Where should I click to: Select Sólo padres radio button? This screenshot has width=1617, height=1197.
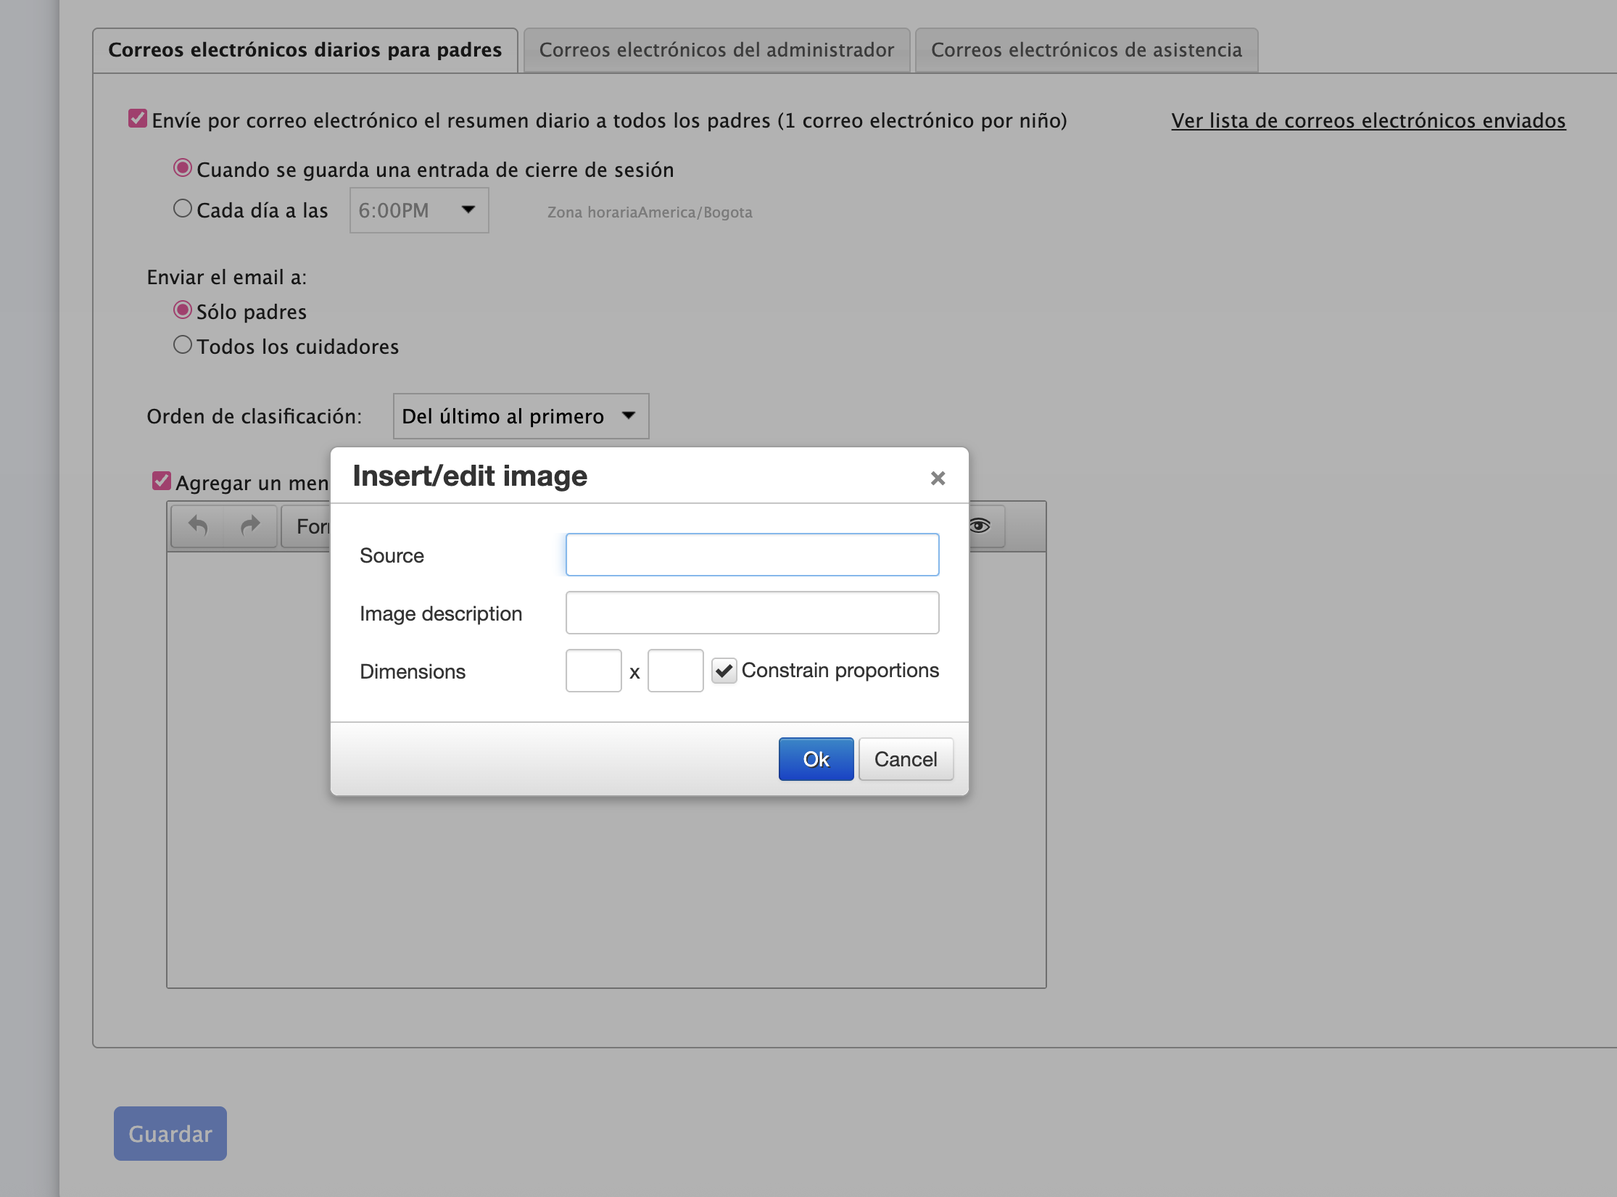183,310
